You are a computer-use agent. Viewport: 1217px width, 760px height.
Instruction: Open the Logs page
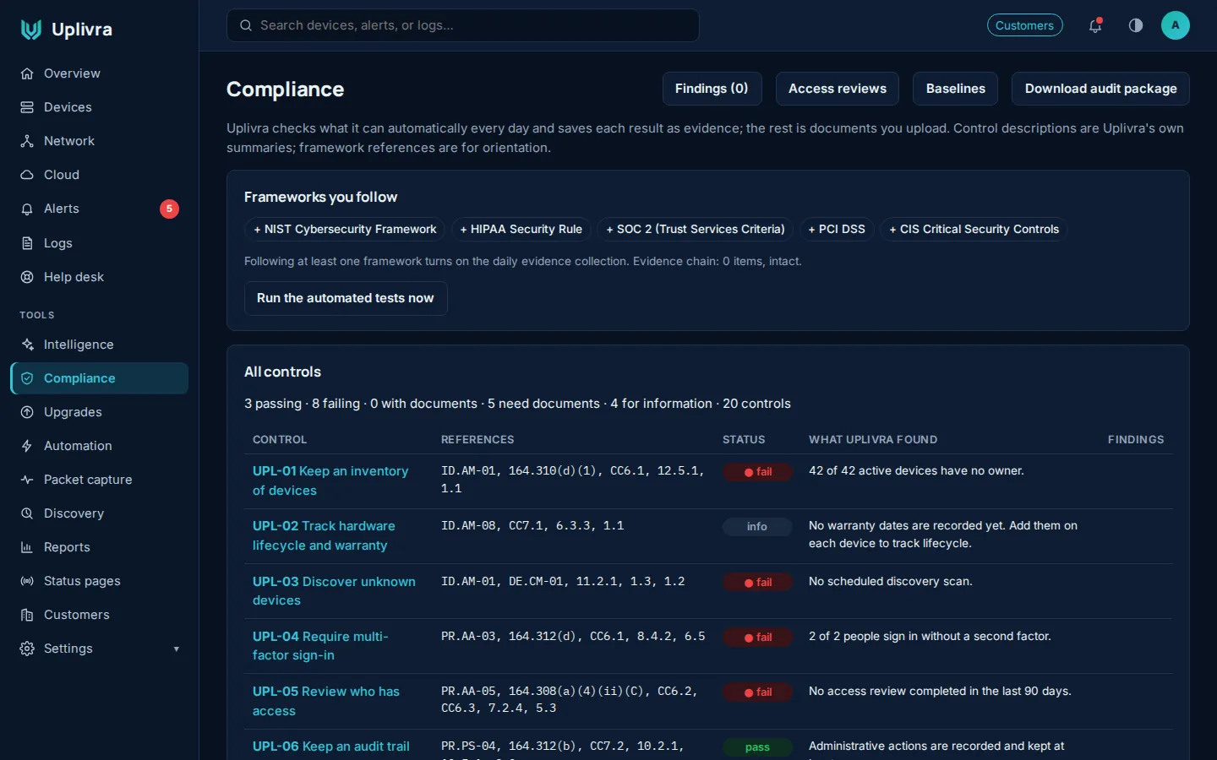point(99,243)
